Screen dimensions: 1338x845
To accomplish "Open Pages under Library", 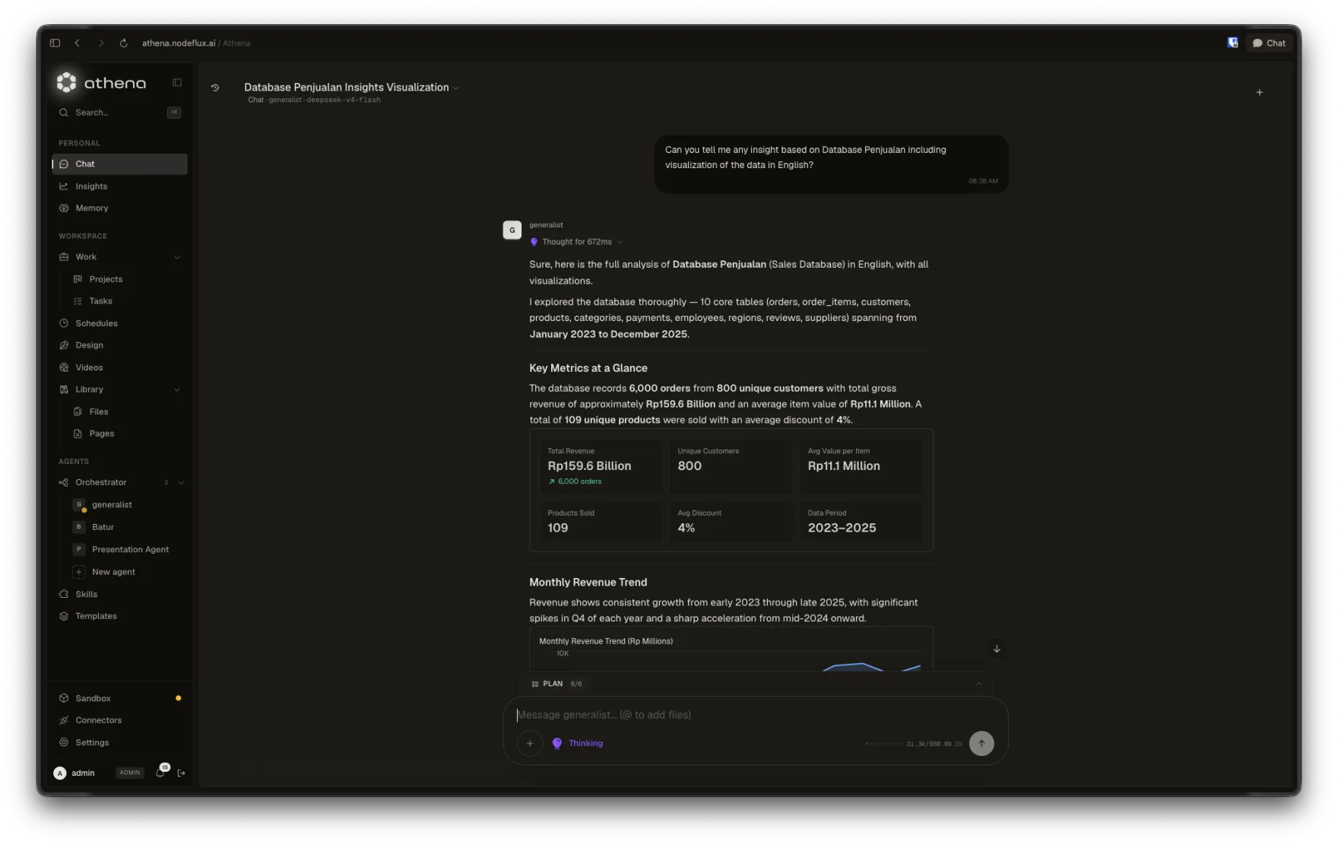I will (x=127, y=434).
